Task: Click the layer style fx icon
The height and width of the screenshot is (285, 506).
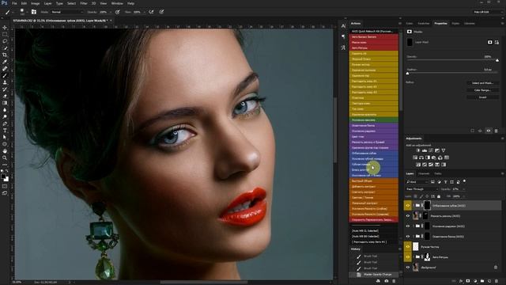Action: (461, 281)
